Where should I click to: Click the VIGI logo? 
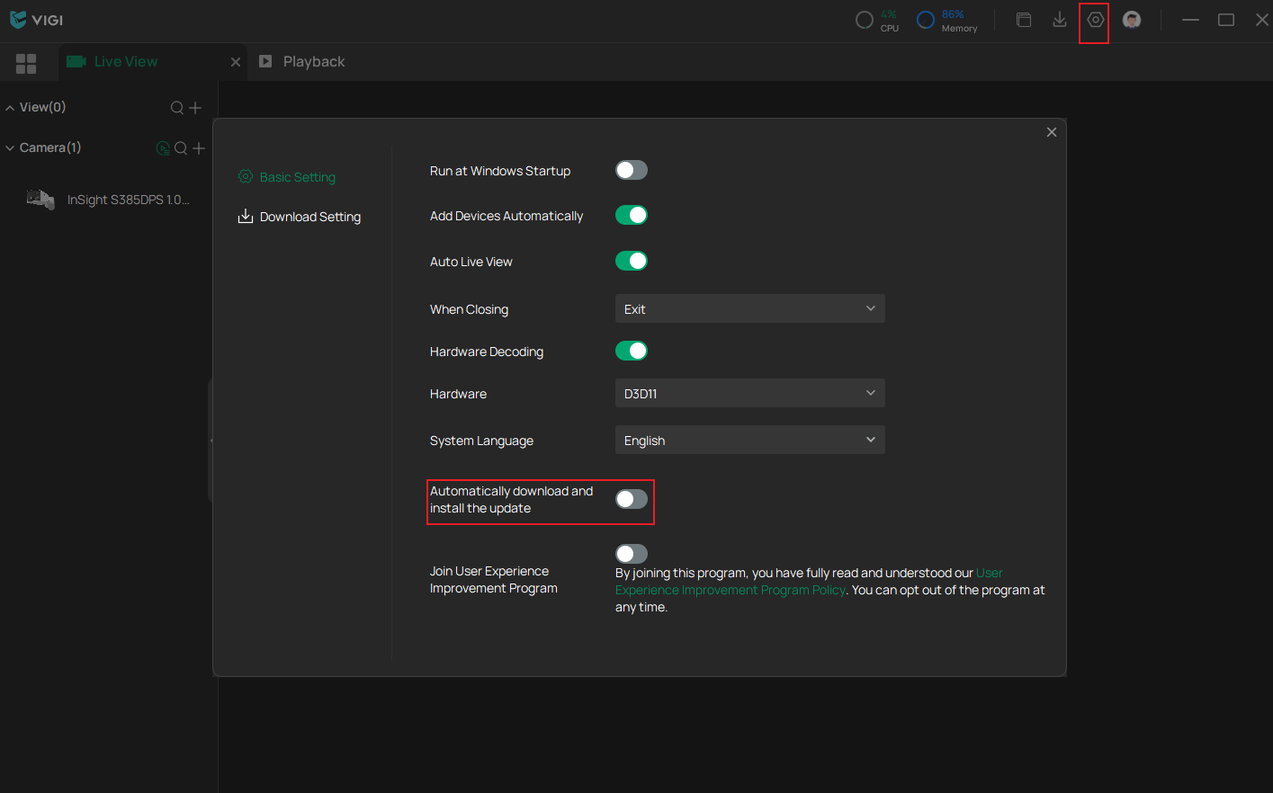click(36, 20)
